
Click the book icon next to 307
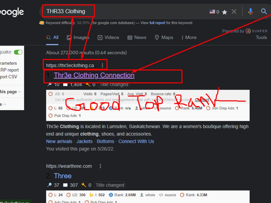(x=65, y=185)
